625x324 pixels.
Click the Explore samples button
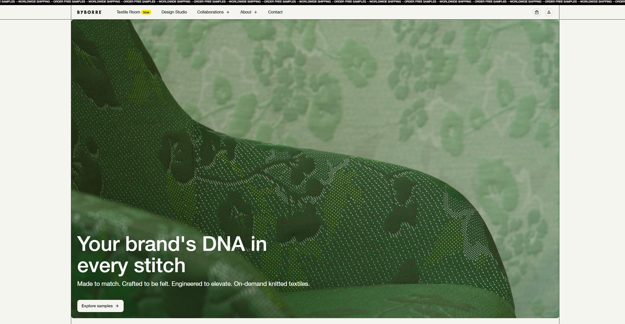100,306
